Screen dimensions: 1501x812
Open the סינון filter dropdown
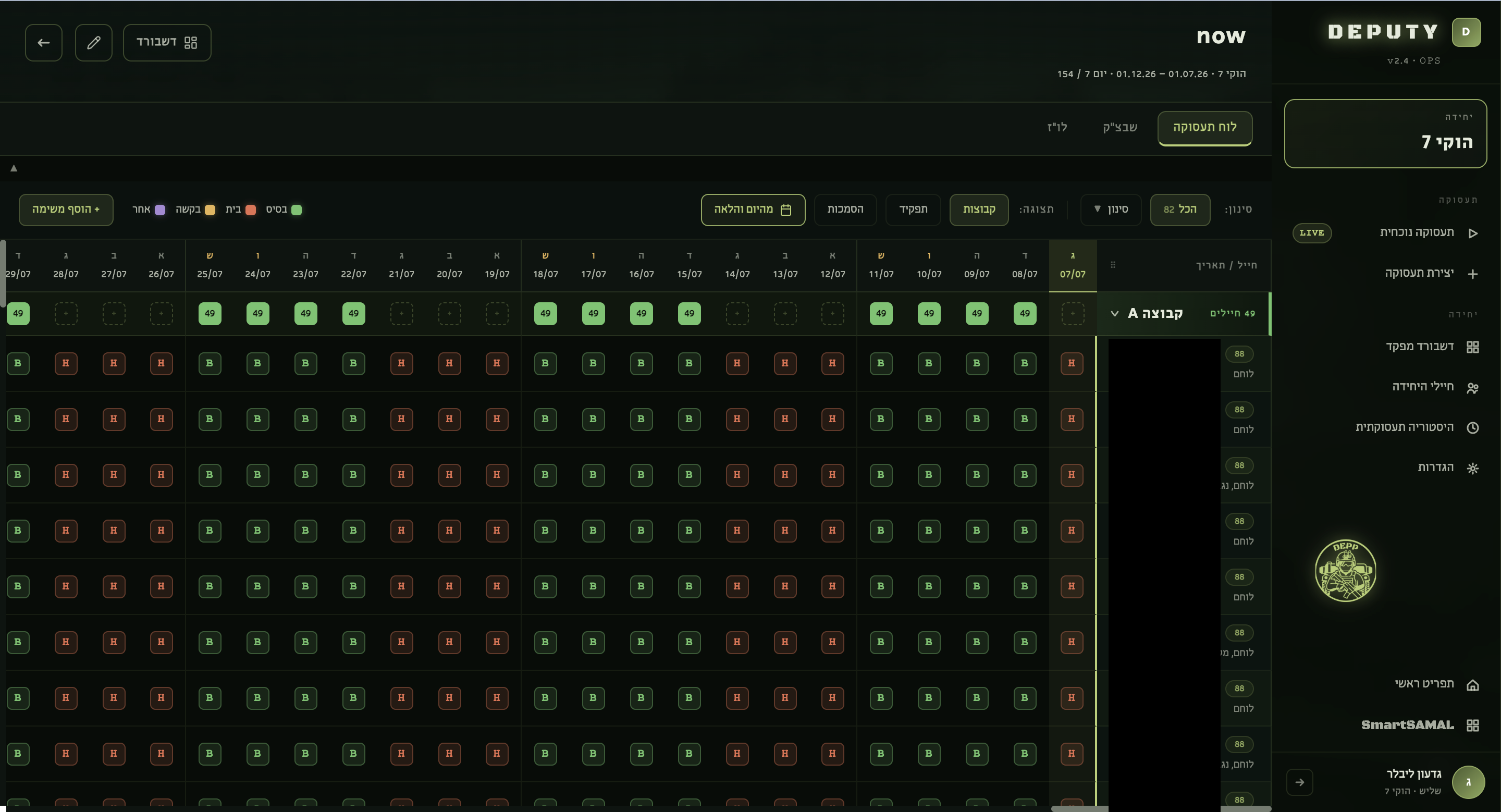point(1111,210)
